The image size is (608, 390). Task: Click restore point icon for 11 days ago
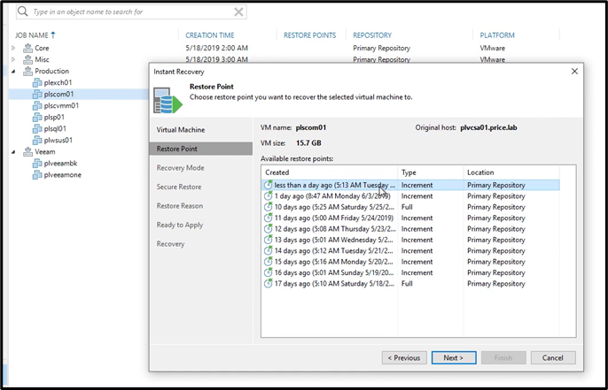[268, 218]
